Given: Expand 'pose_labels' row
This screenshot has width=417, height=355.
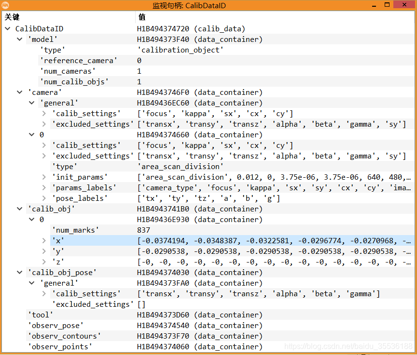Looking at the screenshot, I should click(x=44, y=198).
